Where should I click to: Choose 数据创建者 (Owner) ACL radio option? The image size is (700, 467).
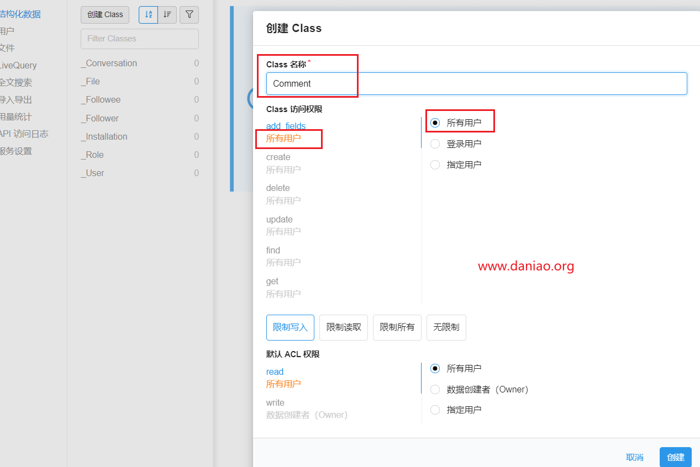[435, 390]
